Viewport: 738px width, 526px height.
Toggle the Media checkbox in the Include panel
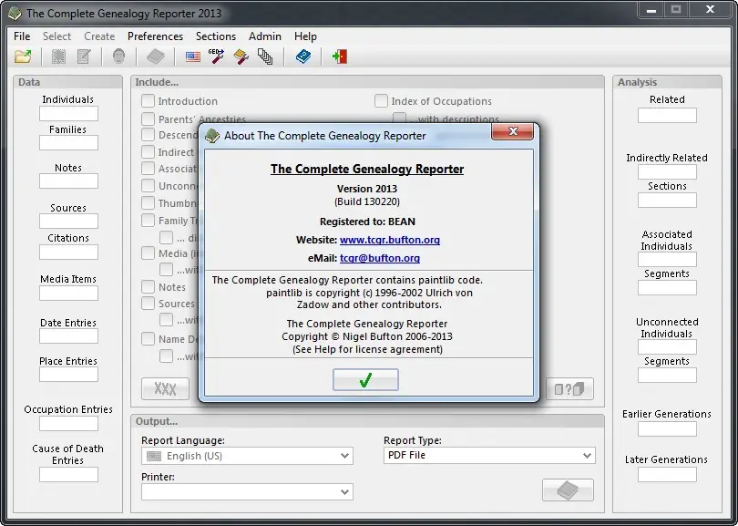(148, 253)
